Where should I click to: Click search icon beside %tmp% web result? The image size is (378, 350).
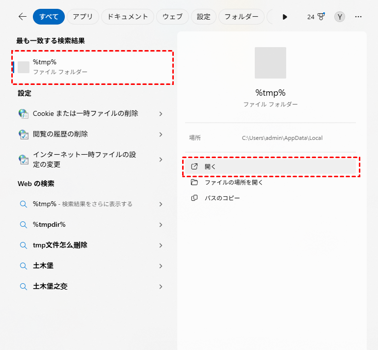pos(24,204)
